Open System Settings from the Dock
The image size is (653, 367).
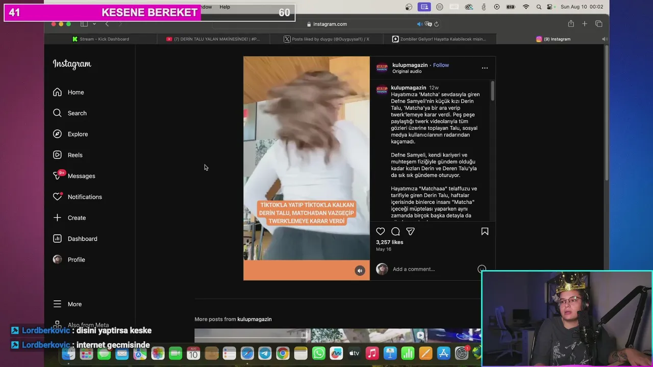[x=462, y=353]
